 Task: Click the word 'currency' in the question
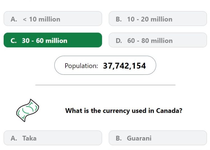click(x=116, y=111)
